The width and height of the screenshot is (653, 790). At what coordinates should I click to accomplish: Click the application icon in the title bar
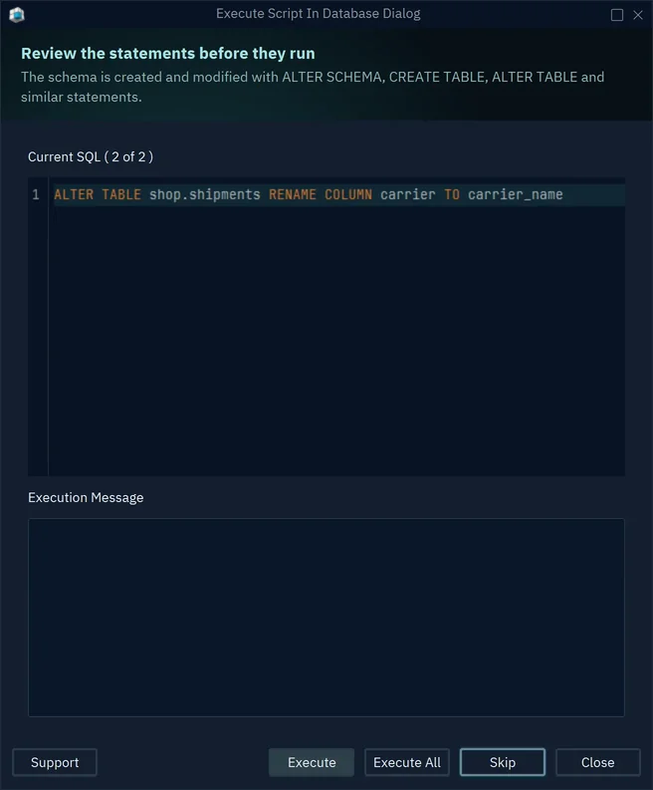click(17, 14)
